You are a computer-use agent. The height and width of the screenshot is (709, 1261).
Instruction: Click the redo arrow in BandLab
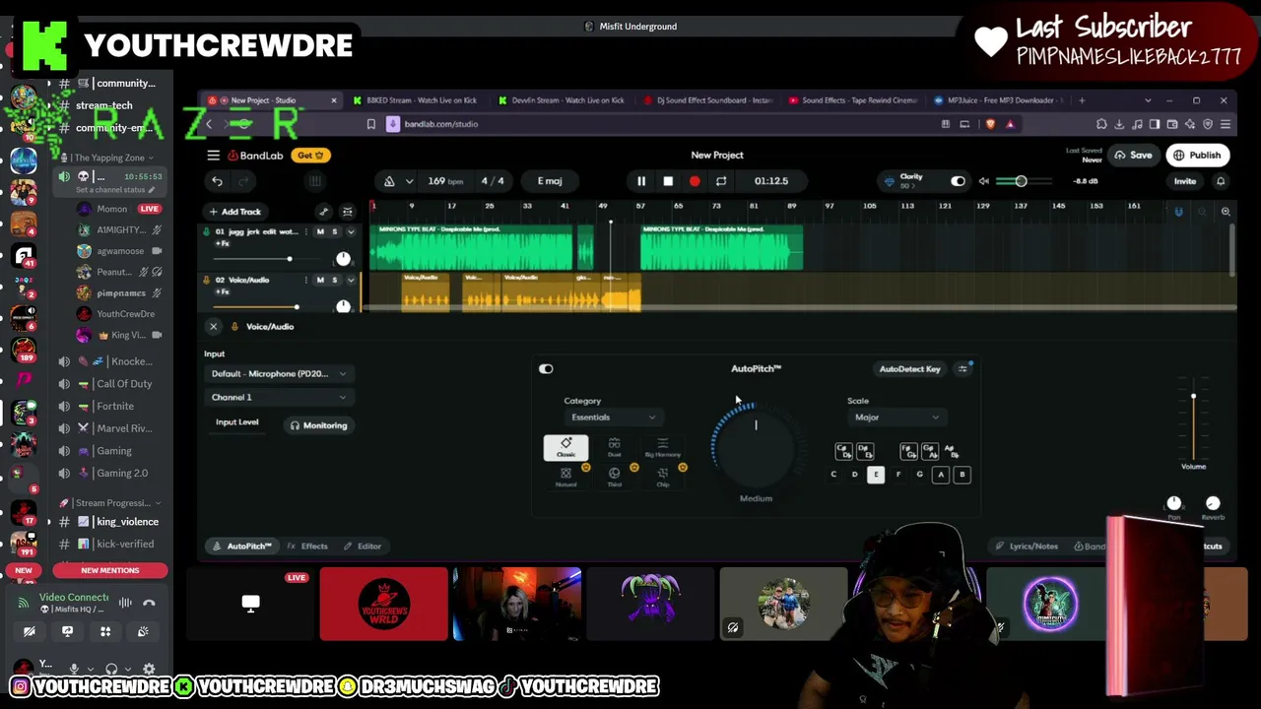point(242,181)
